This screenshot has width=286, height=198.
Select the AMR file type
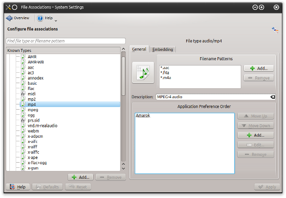click(x=32, y=57)
